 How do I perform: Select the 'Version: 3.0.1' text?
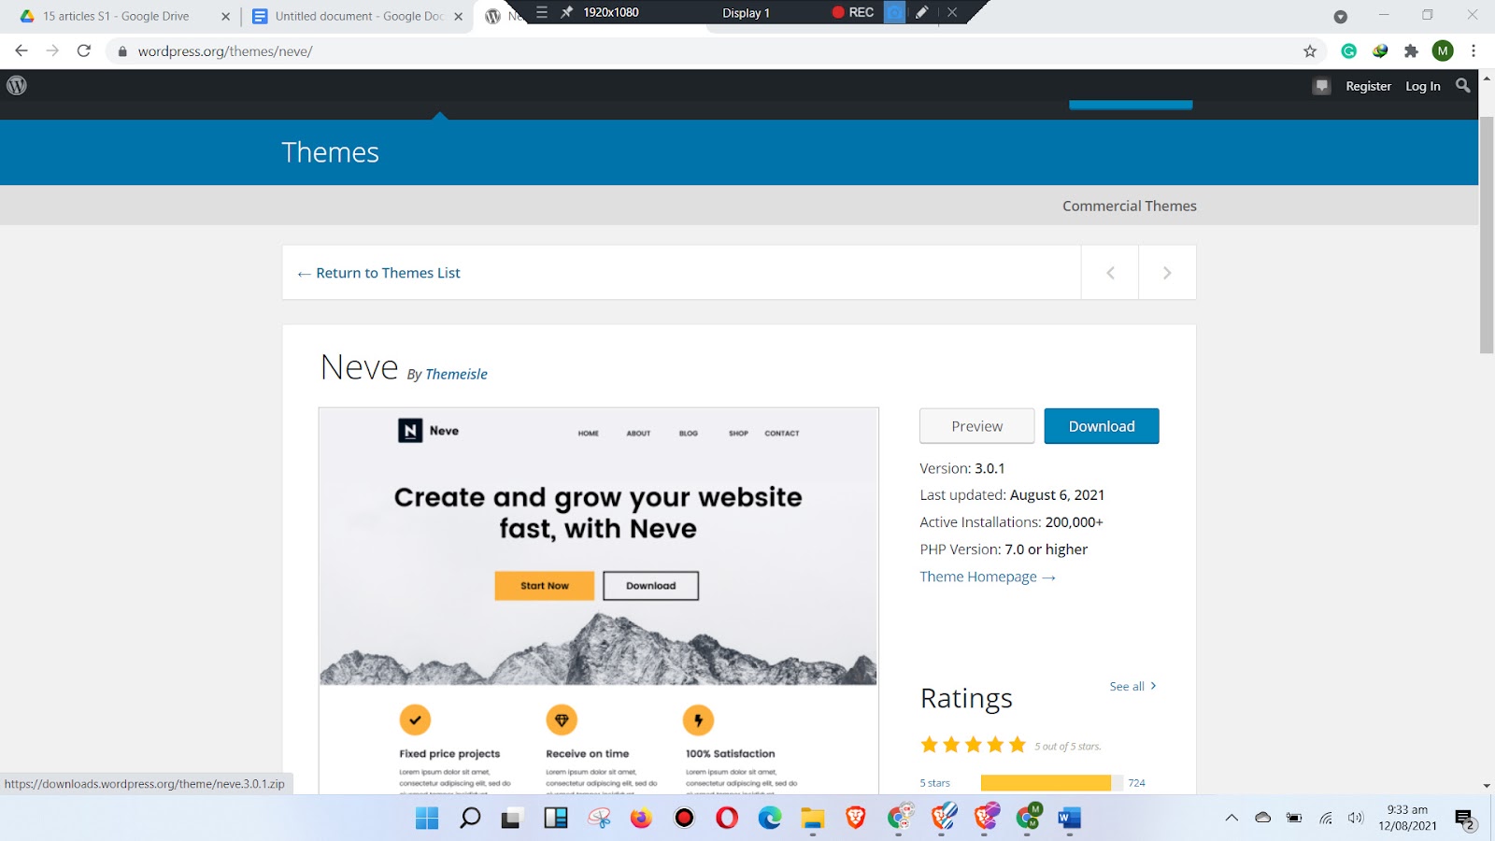962,468
